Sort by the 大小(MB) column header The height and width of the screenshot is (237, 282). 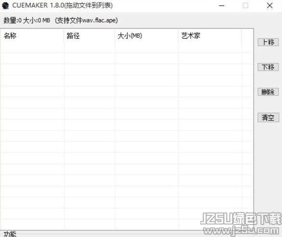146,36
